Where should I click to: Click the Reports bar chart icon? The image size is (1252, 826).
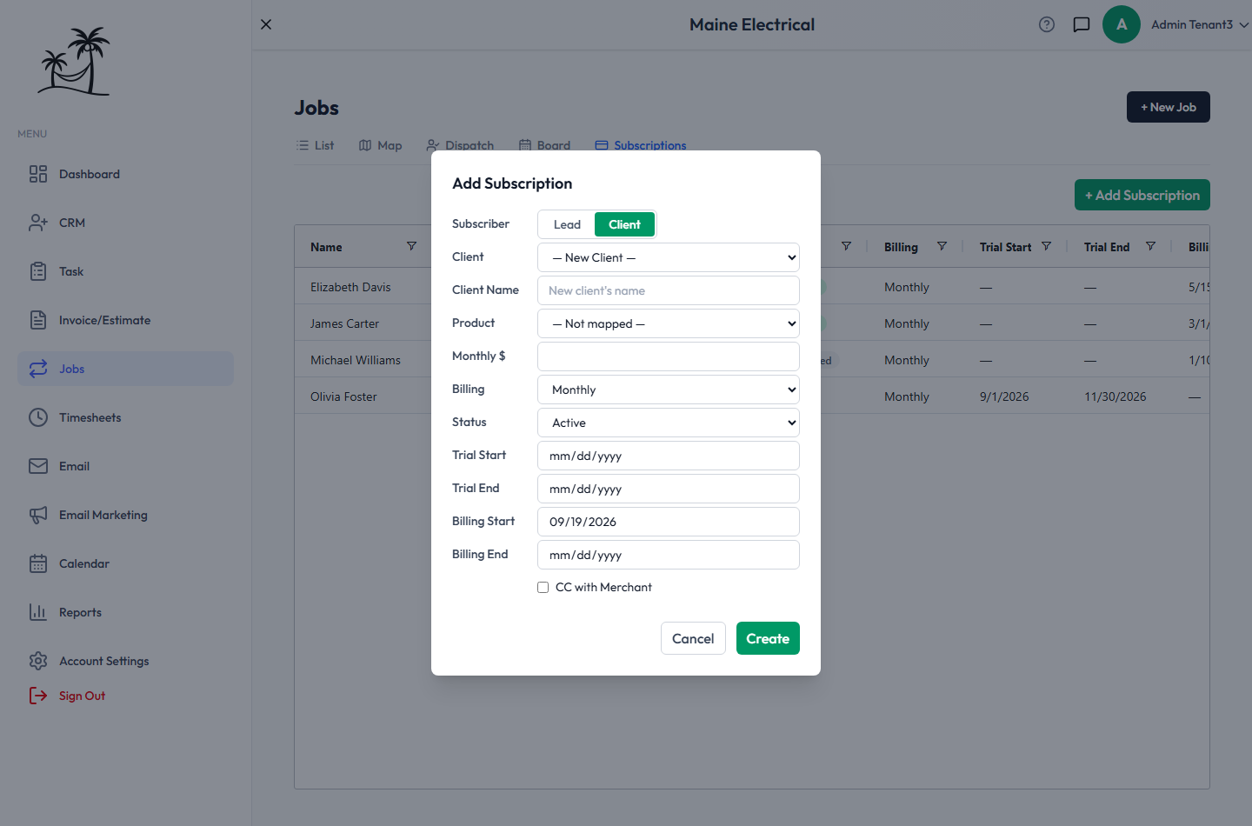[x=38, y=612]
